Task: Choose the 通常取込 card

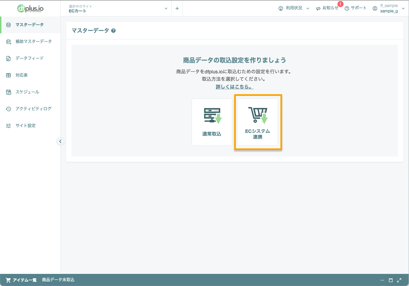Action: click(212, 122)
